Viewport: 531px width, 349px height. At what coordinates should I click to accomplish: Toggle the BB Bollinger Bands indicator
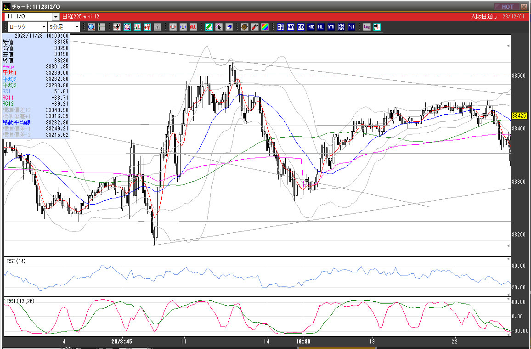click(x=301, y=27)
